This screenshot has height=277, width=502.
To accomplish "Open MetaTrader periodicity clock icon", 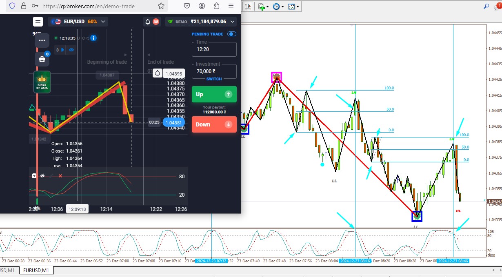I will [x=276, y=7].
